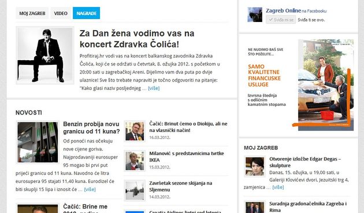The image size is (364, 213).
Task: Click the gas station pump thumbnail
Action: (38, 142)
